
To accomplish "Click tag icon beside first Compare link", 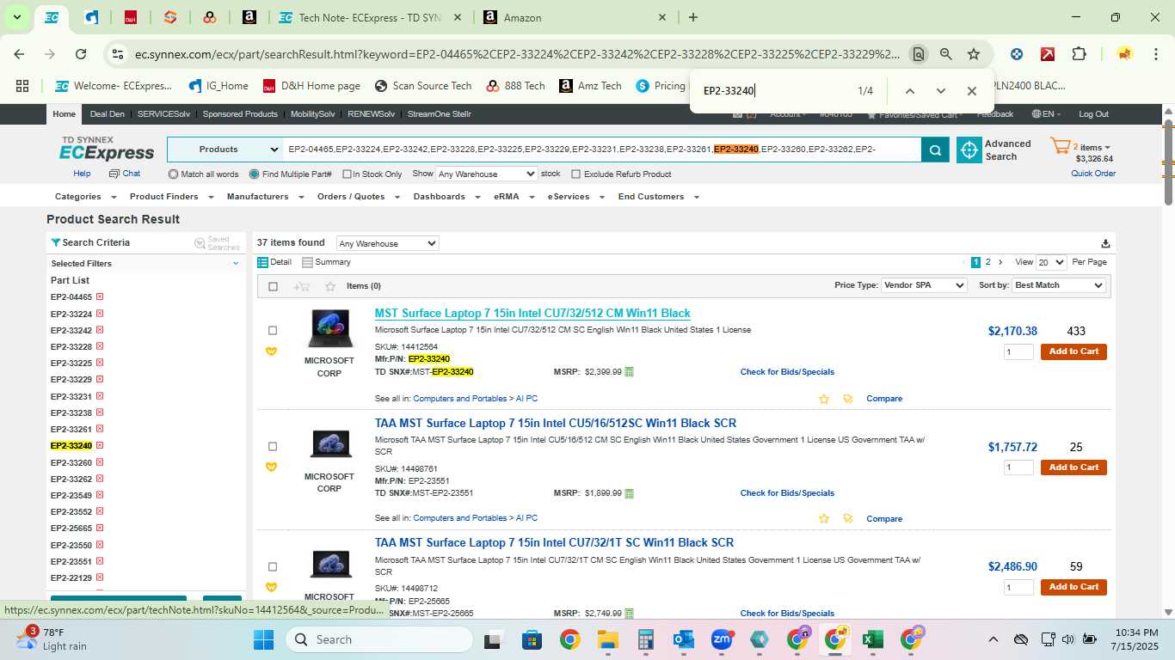I will pos(848,399).
